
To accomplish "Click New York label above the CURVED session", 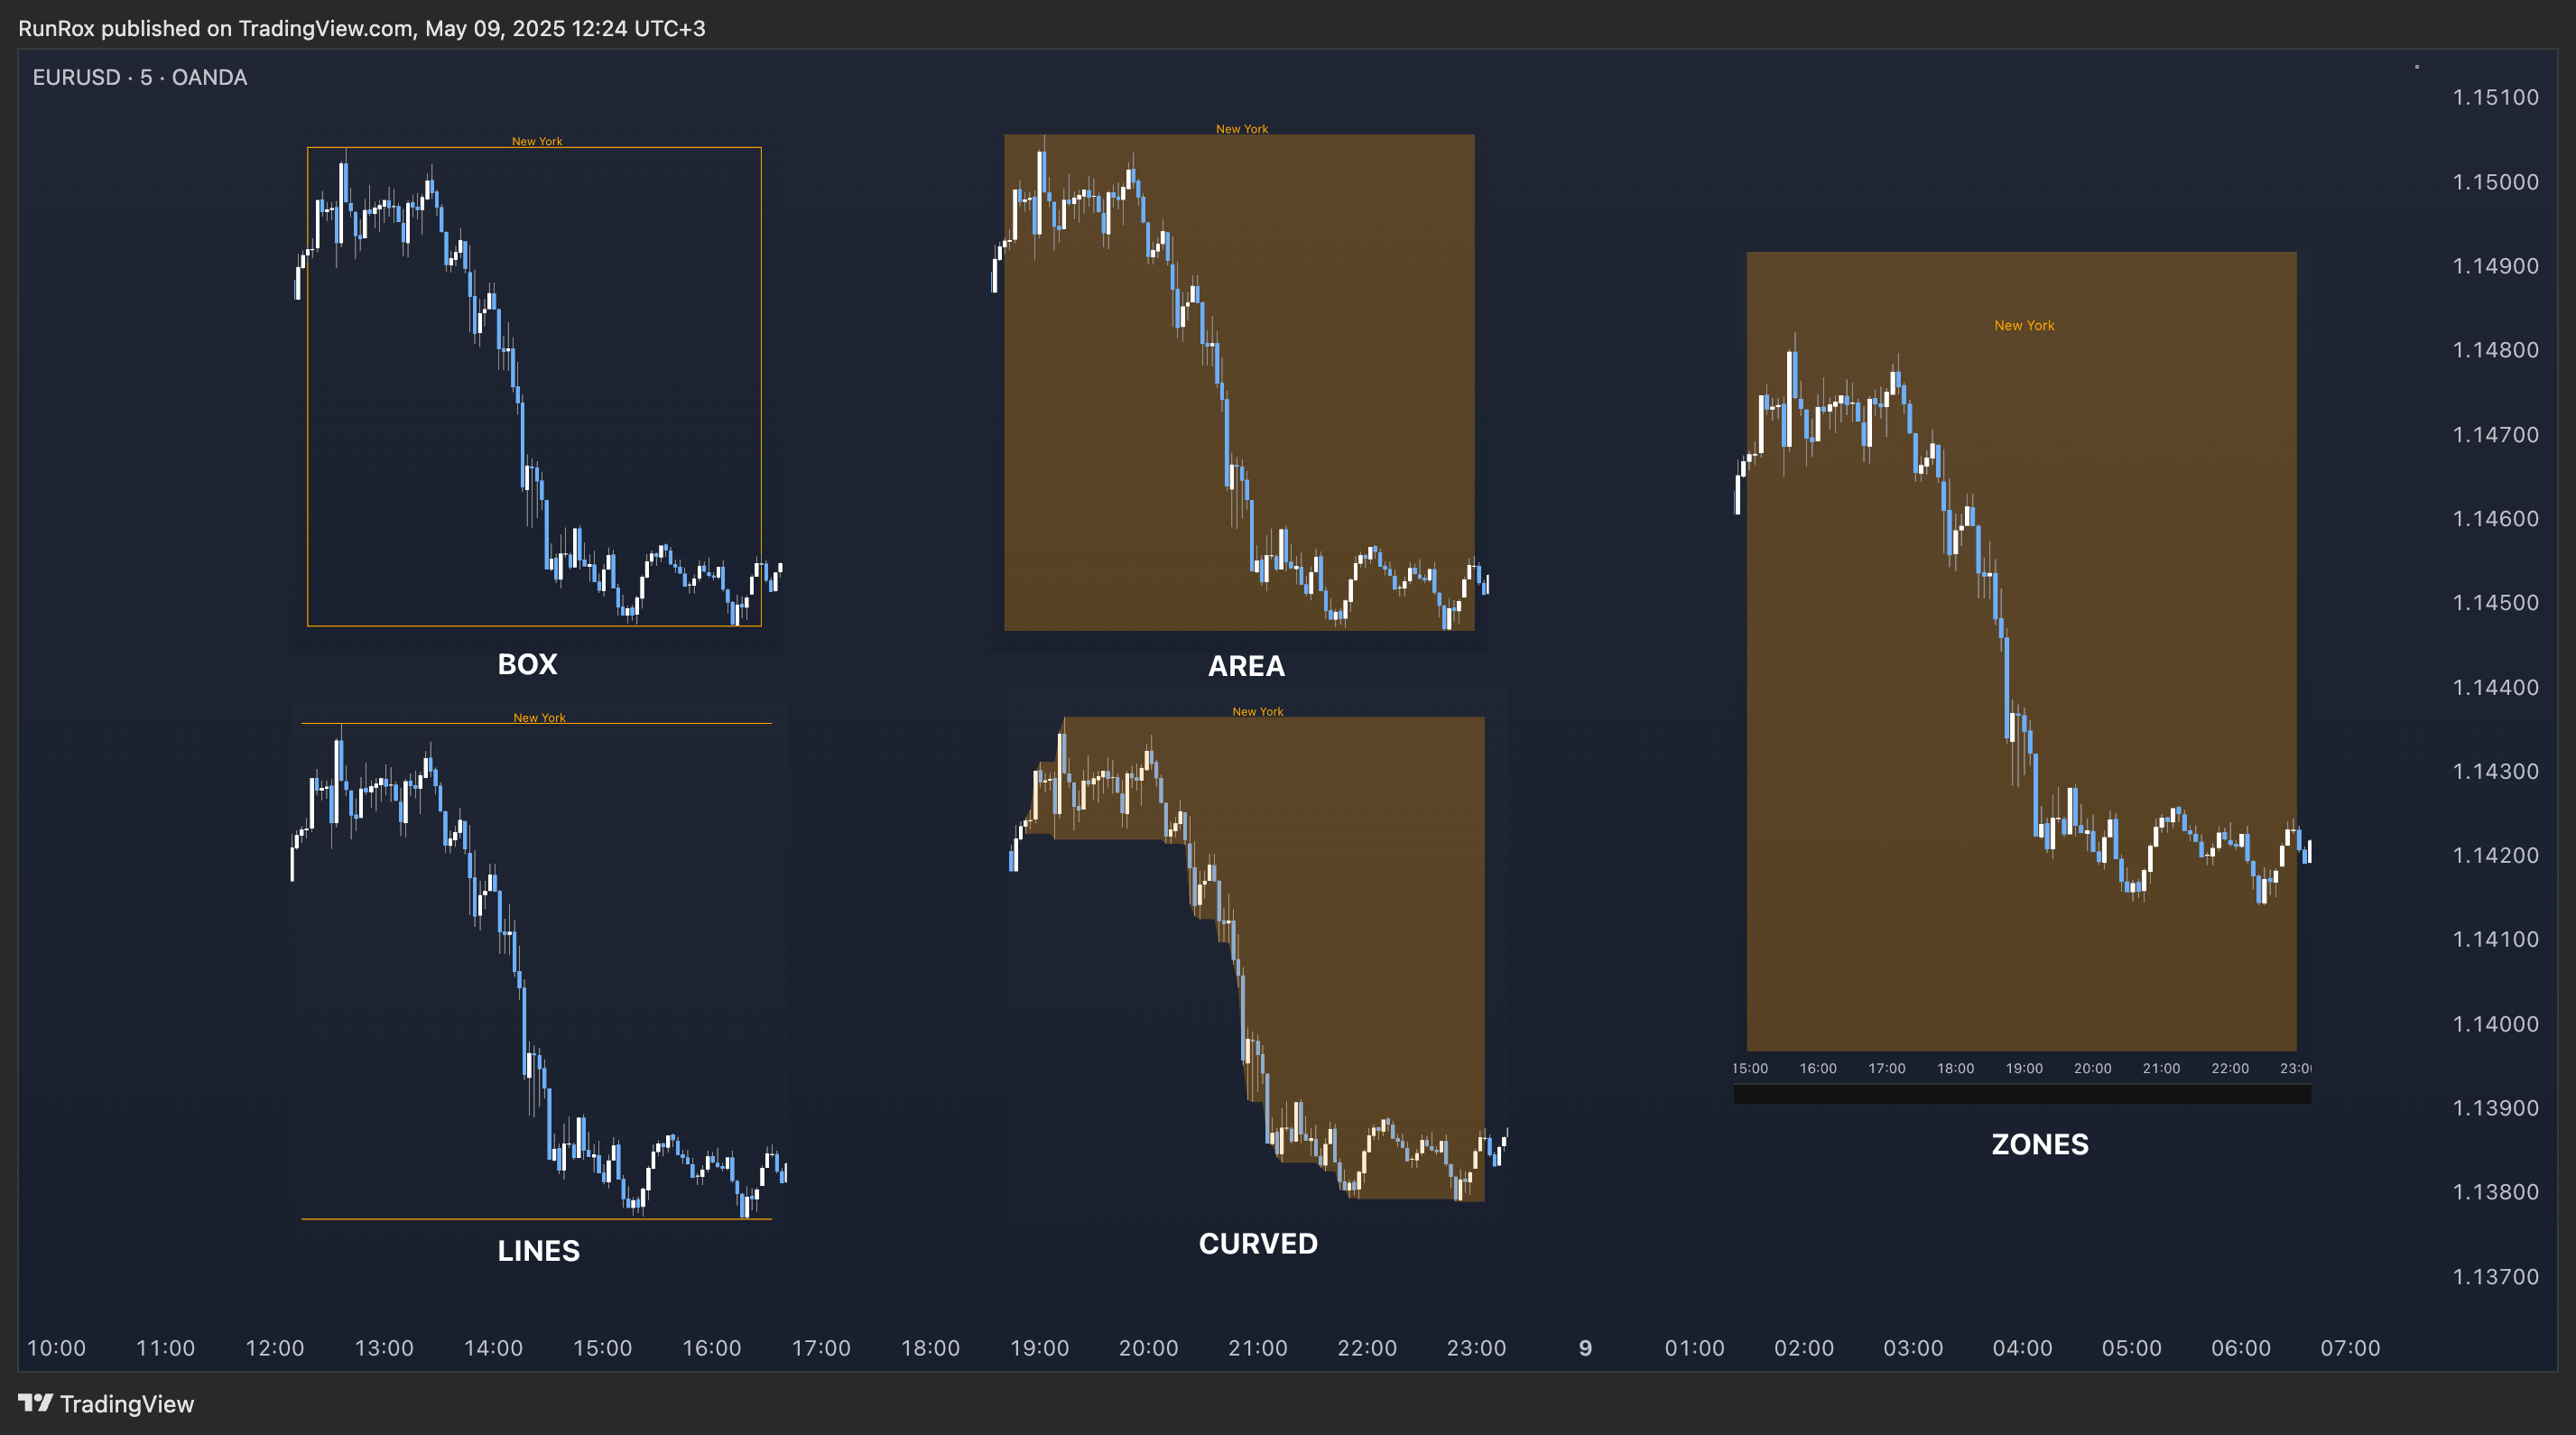I will 1257,711.
